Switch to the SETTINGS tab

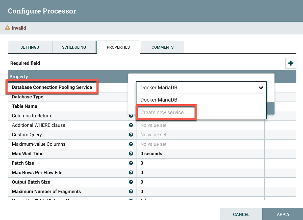click(30, 47)
